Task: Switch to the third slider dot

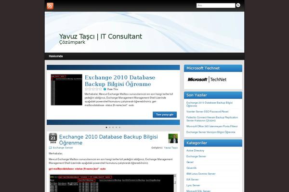Action: click(113, 127)
